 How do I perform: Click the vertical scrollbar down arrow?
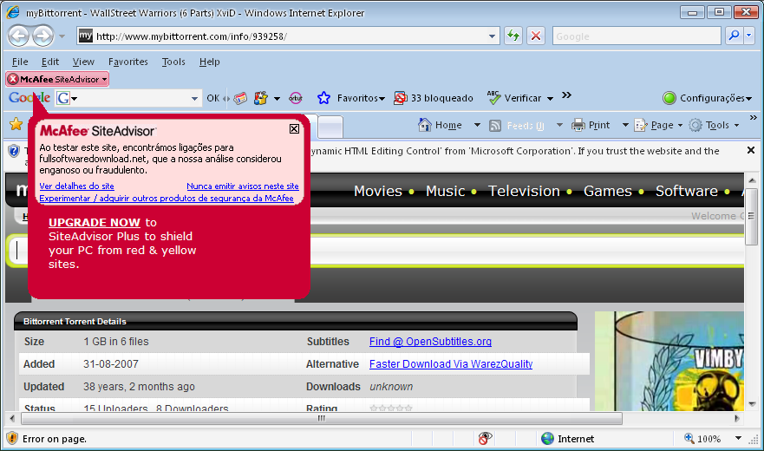tap(751, 404)
